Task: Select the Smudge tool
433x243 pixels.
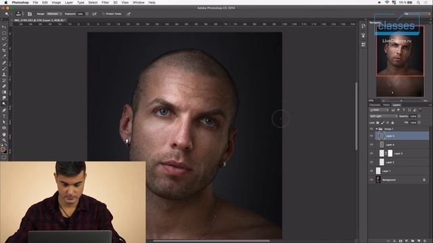Action: click(4, 98)
